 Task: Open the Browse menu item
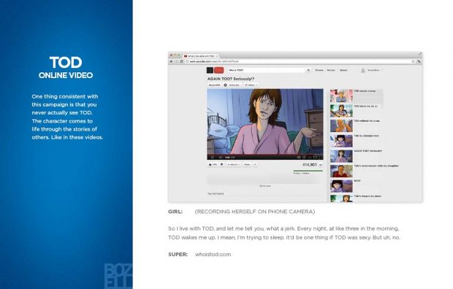point(319,70)
